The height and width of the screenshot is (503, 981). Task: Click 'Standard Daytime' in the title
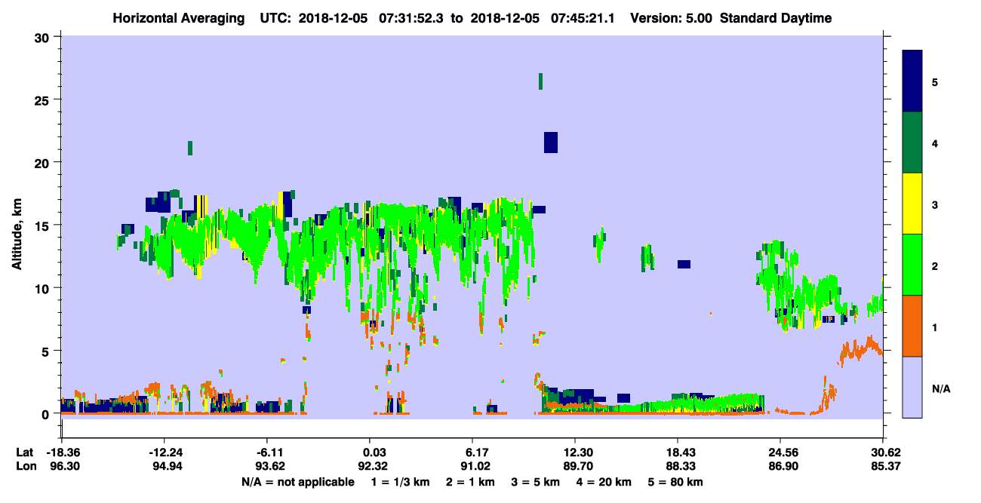(x=776, y=18)
